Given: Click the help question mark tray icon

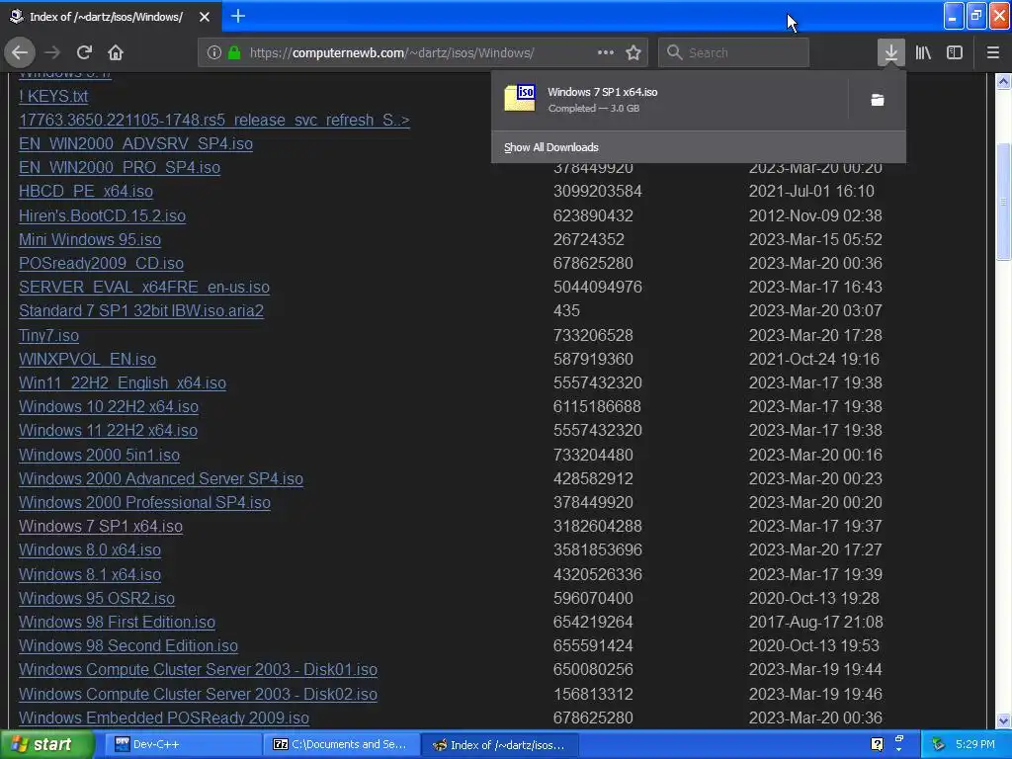Looking at the screenshot, I should point(877,744).
